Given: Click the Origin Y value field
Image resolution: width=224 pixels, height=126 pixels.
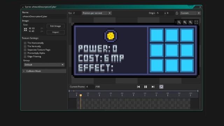Looking at the screenshot, I should tap(170, 13).
